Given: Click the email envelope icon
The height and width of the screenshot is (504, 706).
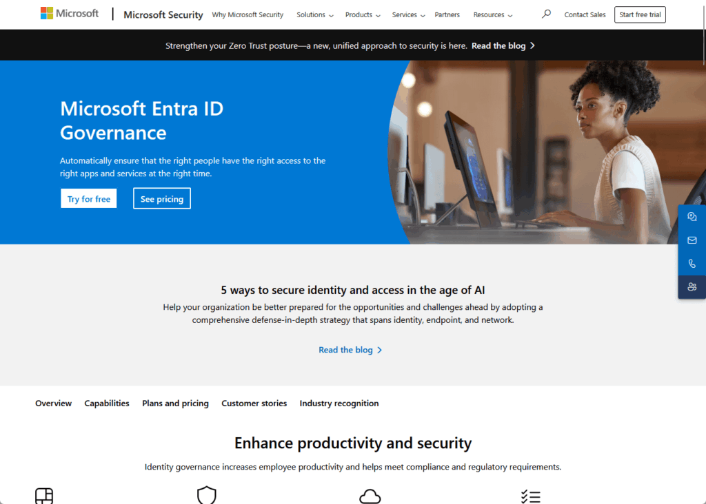Looking at the screenshot, I should pos(692,240).
